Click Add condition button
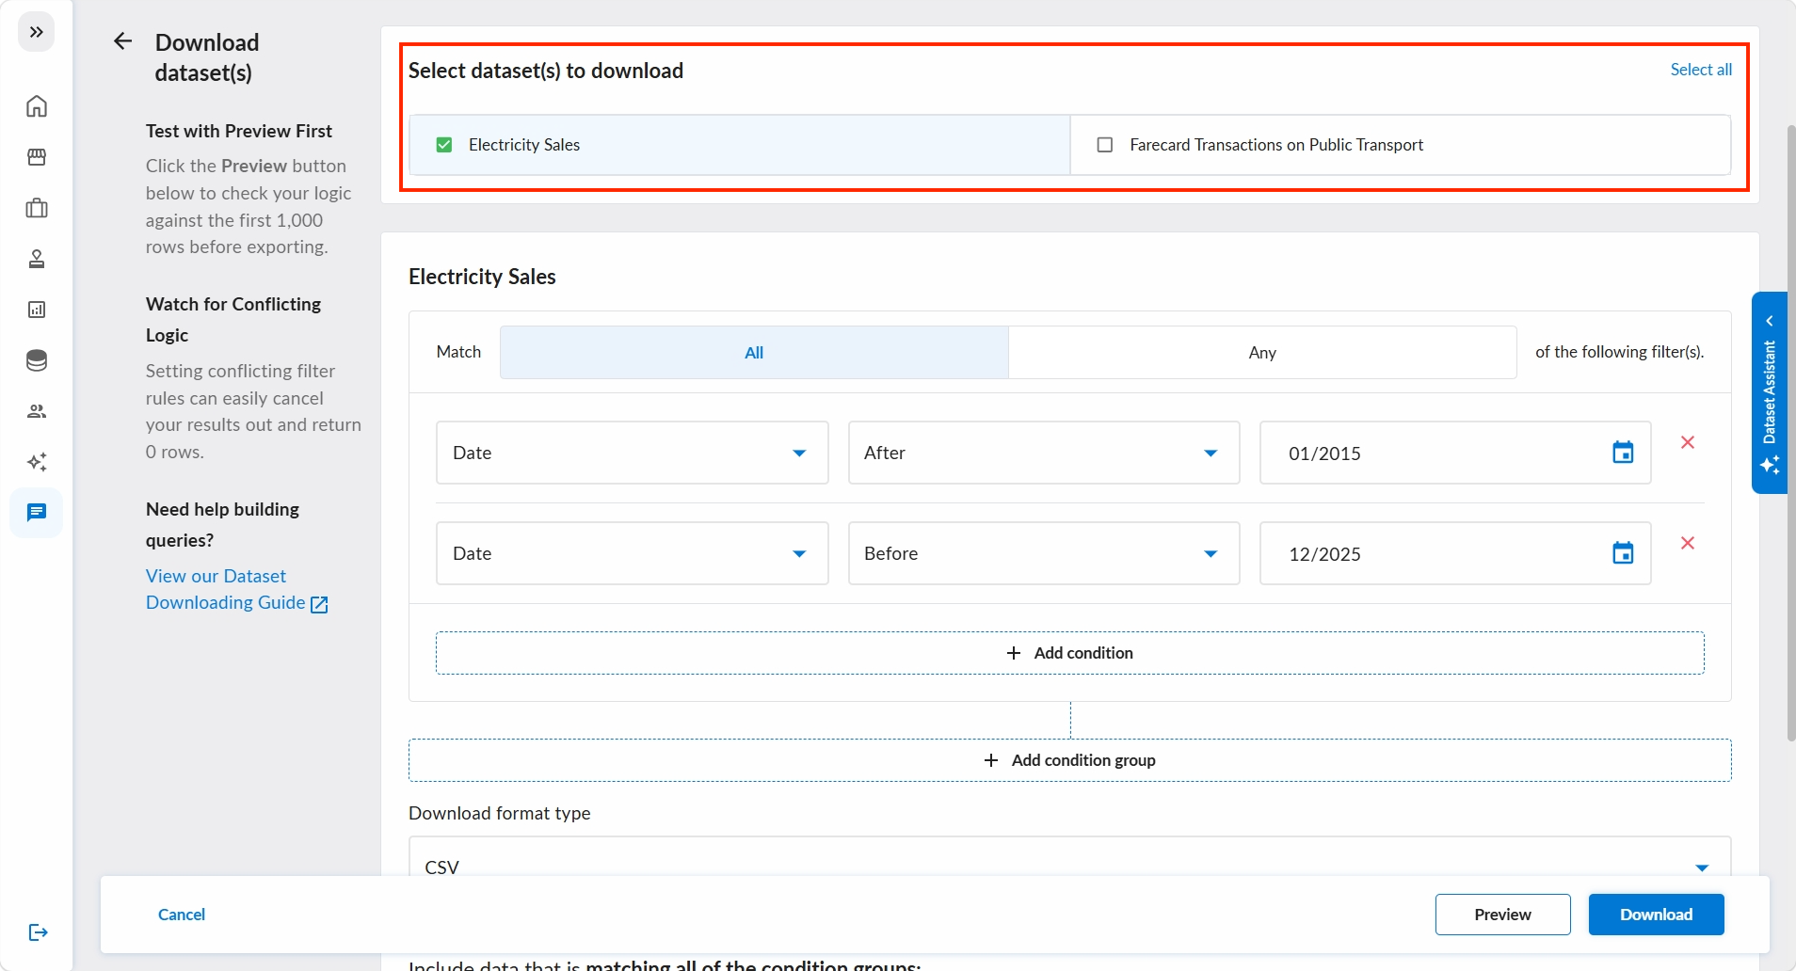Screen dimensions: 1796x971 click(x=1069, y=653)
